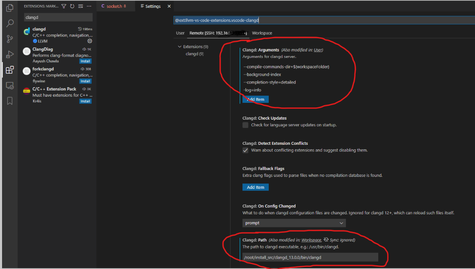Toggle the sort icon in Extensions panel header
The image size is (475, 269).
click(80, 6)
